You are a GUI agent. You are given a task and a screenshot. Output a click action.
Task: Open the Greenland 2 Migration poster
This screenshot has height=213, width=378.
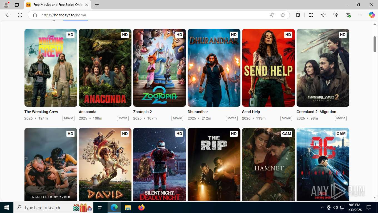pos(323,68)
